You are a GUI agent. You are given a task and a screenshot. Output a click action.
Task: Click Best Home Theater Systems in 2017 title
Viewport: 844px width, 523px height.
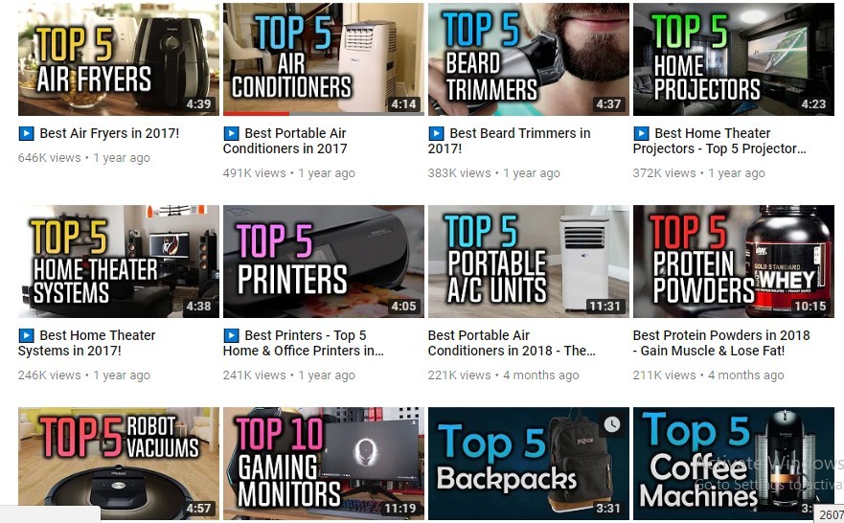[x=86, y=343]
